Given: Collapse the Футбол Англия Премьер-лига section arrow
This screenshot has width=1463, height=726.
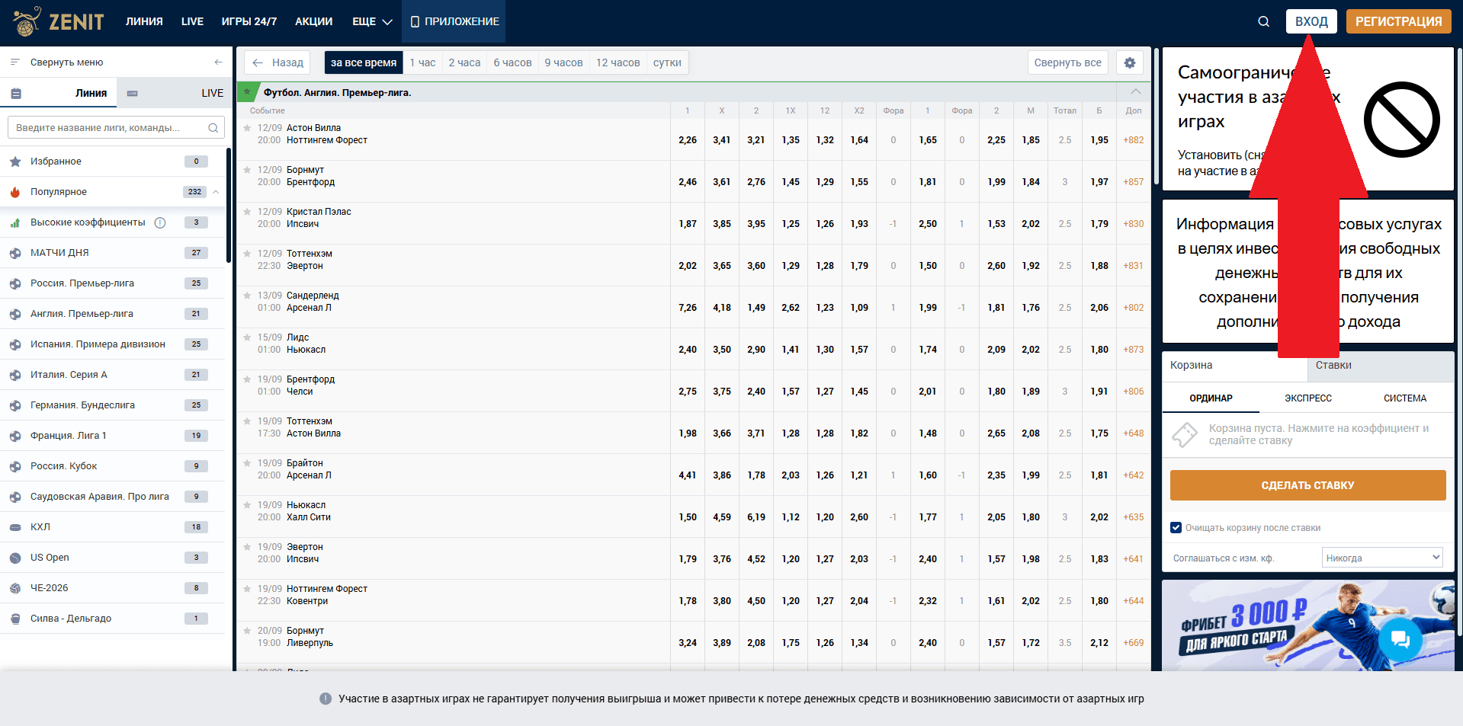Looking at the screenshot, I should click(1135, 92).
